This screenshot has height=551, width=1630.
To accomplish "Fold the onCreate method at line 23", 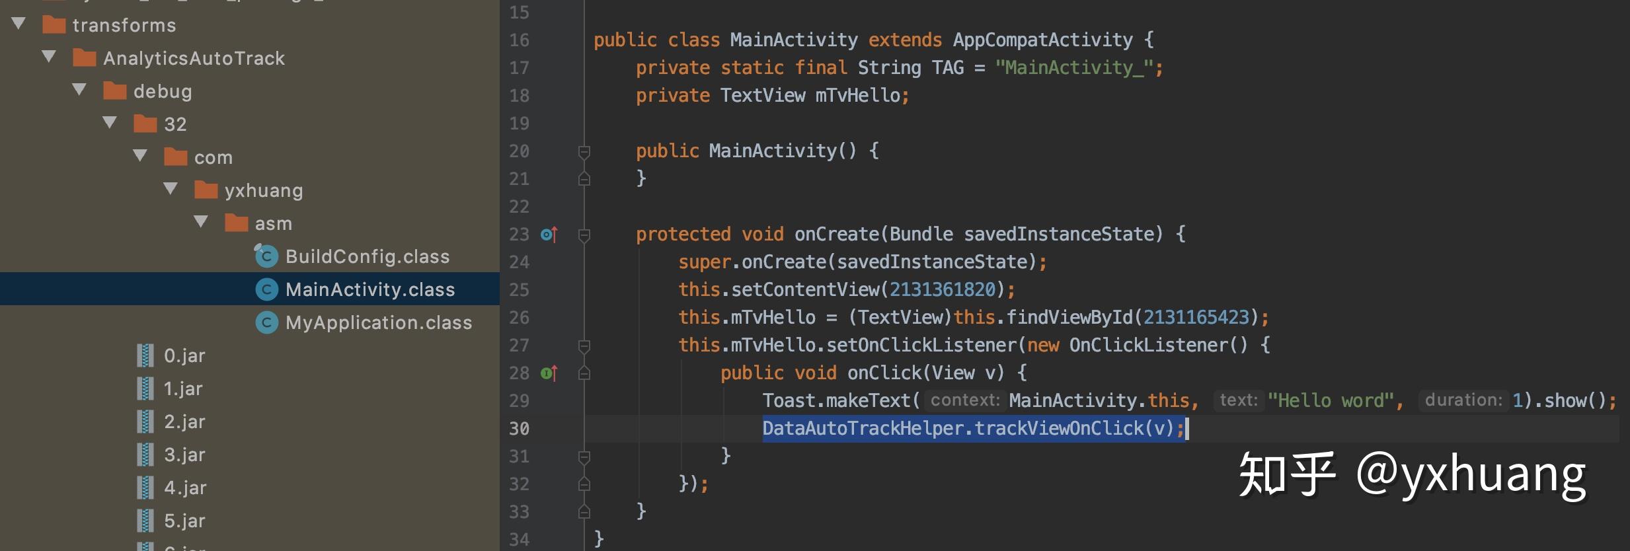I will (x=584, y=235).
